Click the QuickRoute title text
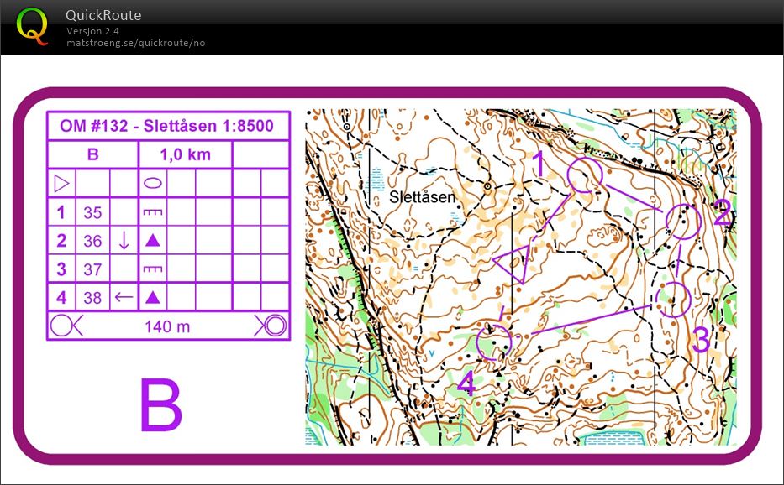Viewport: 784px width, 485px height. [103, 15]
